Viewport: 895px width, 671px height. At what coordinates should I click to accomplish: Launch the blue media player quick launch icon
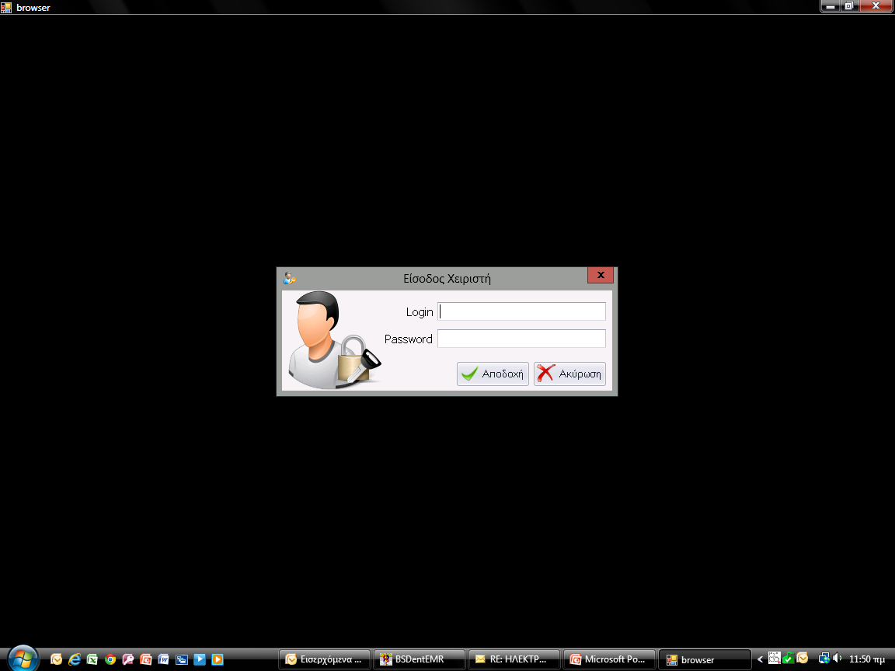click(200, 659)
